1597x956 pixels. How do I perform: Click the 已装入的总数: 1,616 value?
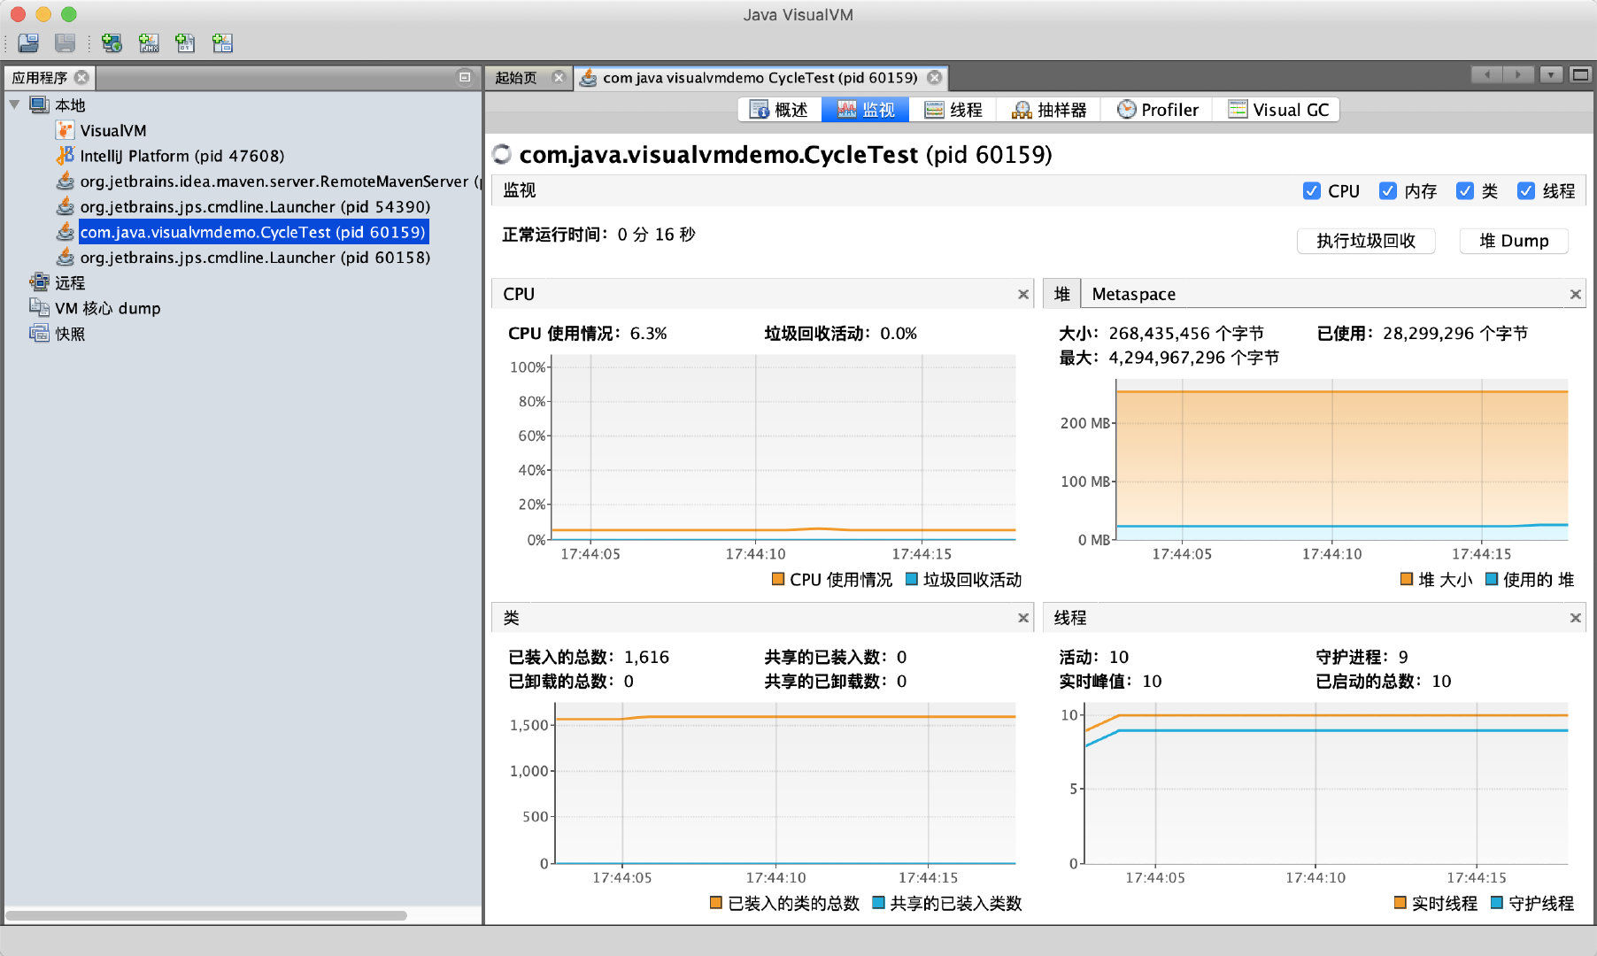pos(589,657)
